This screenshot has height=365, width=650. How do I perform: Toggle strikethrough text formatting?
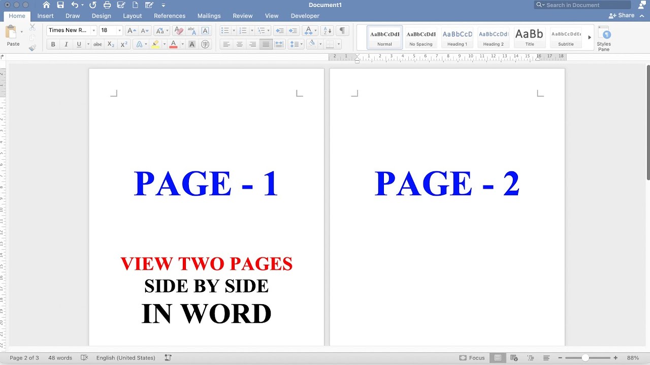(97, 45)
